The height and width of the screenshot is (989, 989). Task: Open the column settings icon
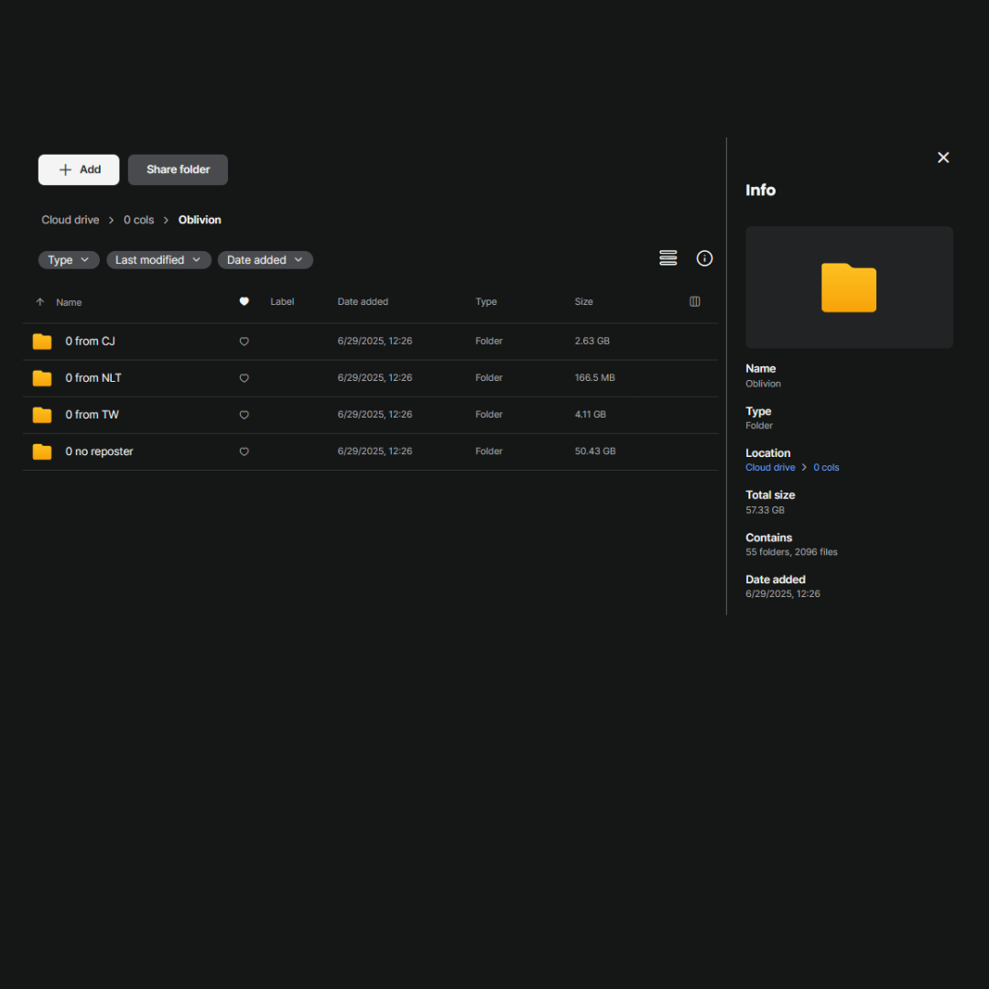695,301
